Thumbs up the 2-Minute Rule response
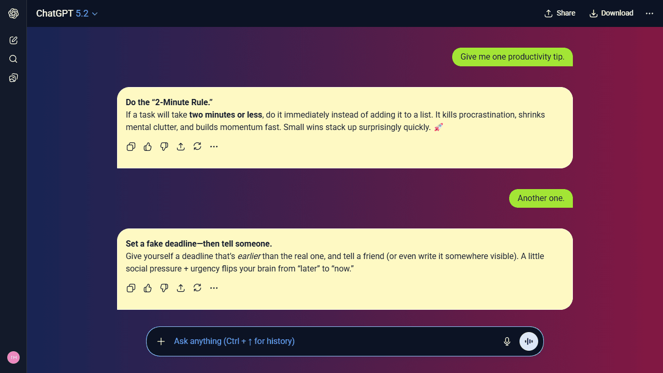This screenshot has width=663, height=373. 148,147
